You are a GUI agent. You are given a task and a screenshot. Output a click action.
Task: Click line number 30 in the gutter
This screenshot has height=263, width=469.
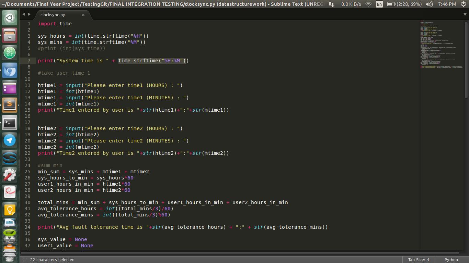pos(27,202)
